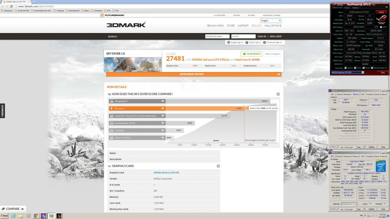The width and height of the screenshot is (390, 219).
Task: Click the password input field
Action: [243, 36]
